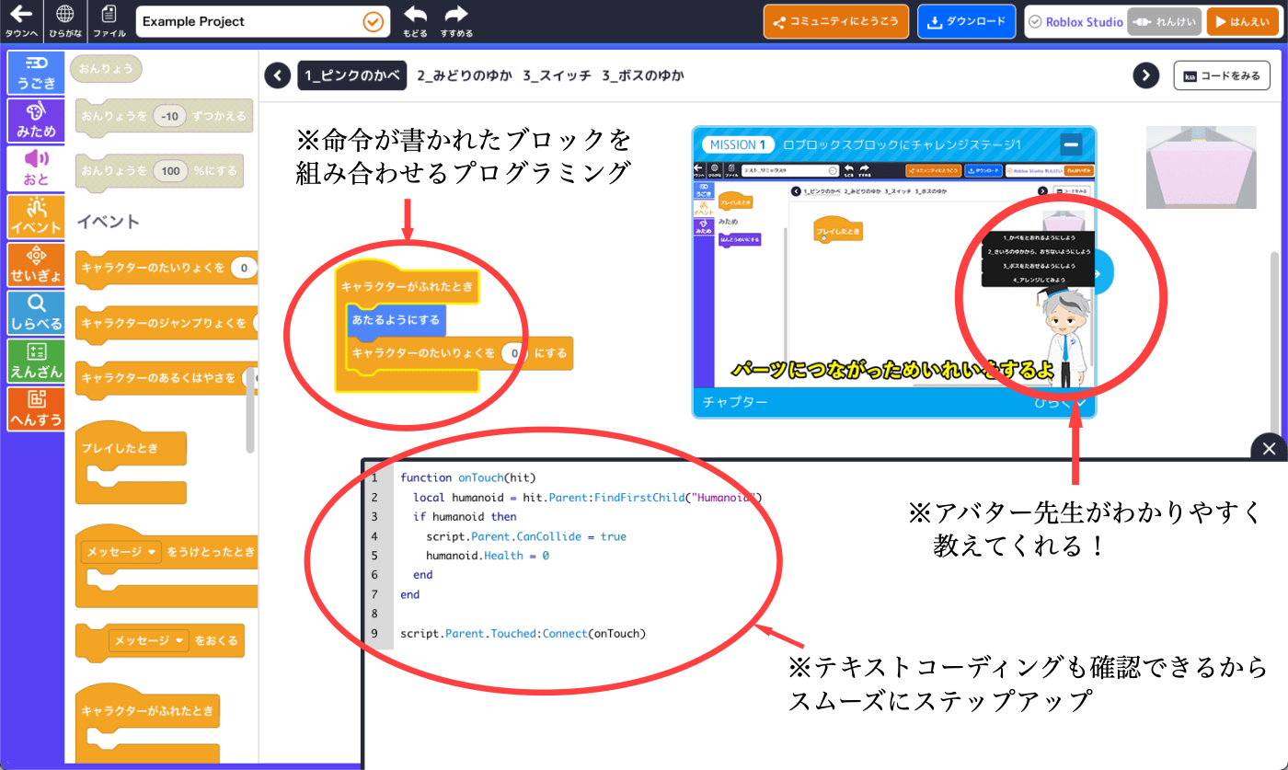The width and height of the screenshot is (1288, 770).
Task: Select キャラクターのあるくはやさを block
Action: 167,378
